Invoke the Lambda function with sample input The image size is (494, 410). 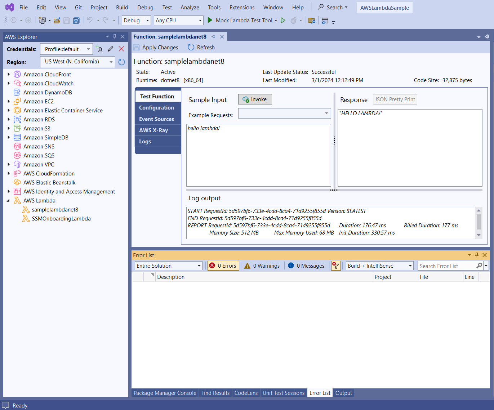(x=255, y=99)
